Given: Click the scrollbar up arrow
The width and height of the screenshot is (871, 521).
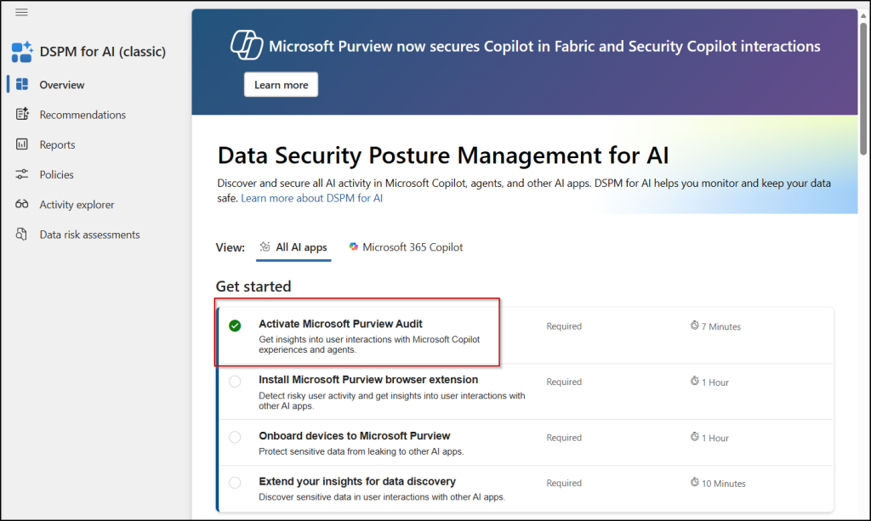Looking at the screenshot, I should click(x=863, y=15).
